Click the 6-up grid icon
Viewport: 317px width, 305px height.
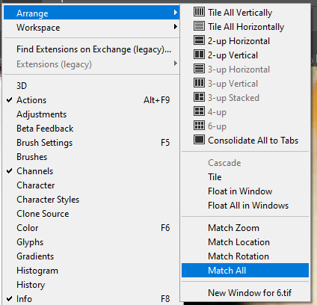coord(199,126)
